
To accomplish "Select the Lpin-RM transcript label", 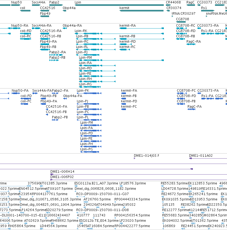I will coord(85,58).
